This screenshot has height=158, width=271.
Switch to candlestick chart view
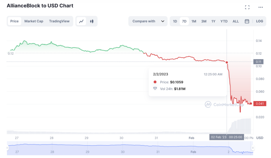point(92,21)
